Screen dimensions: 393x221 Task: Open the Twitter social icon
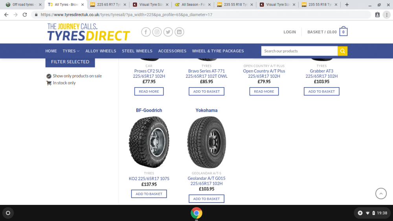[168, 32]
